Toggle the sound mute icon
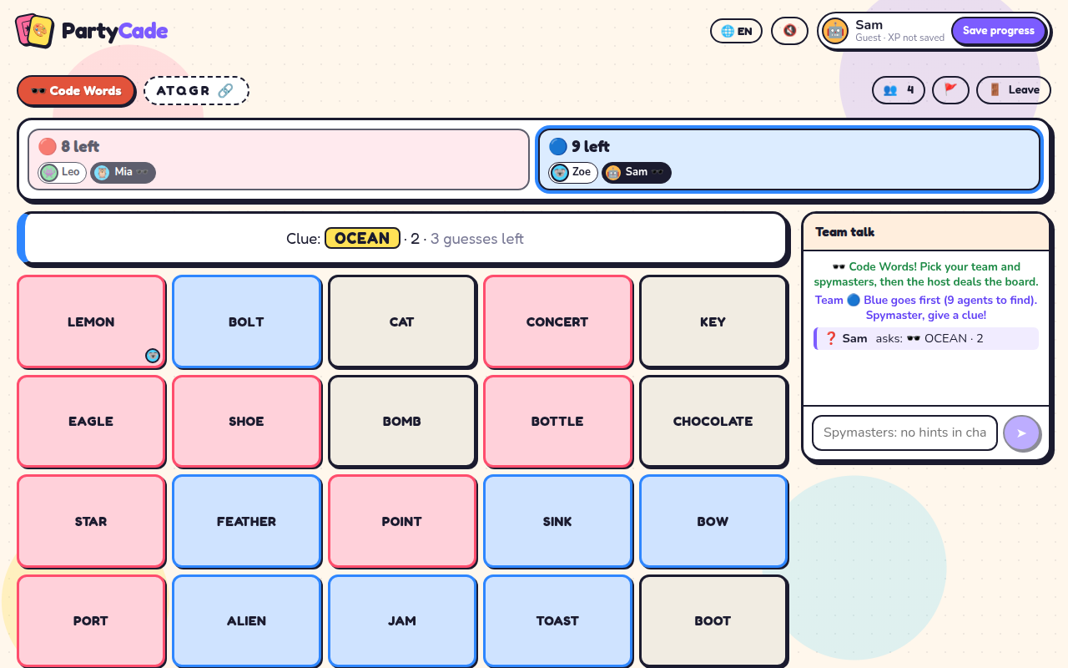 coord(789,31)
